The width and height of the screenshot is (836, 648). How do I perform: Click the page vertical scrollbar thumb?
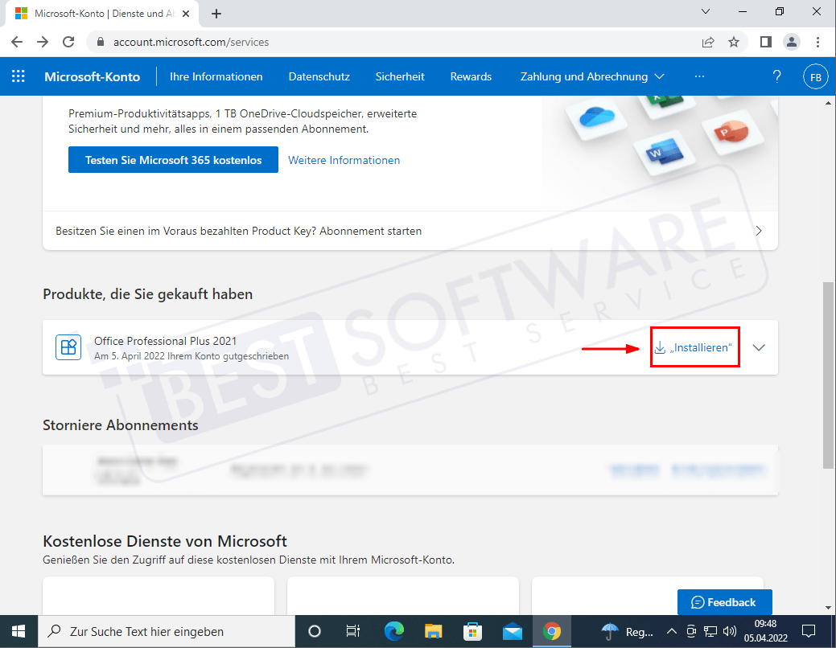pyautogui.click(x=828, y=374)
